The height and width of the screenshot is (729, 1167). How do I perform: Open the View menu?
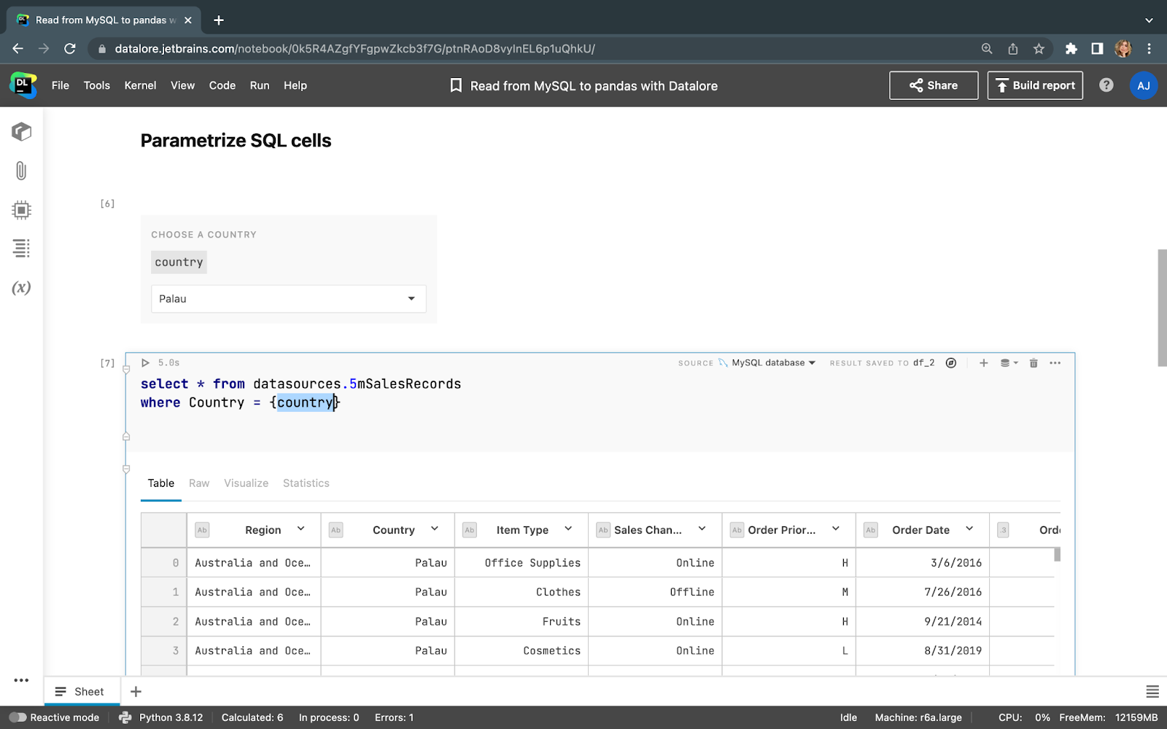pyautogui.click(x=182, y=85)
